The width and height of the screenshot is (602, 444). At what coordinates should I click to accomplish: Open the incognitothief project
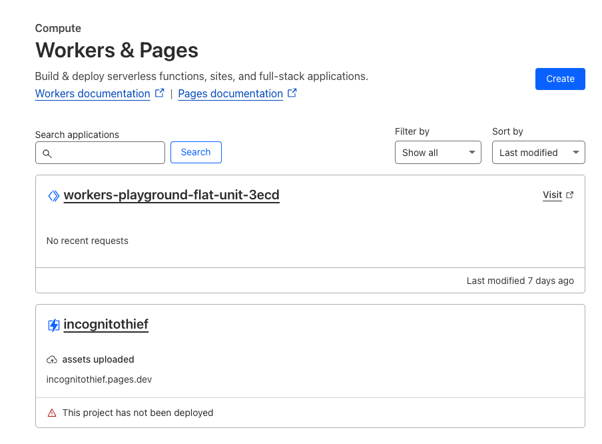pos(106,325)
